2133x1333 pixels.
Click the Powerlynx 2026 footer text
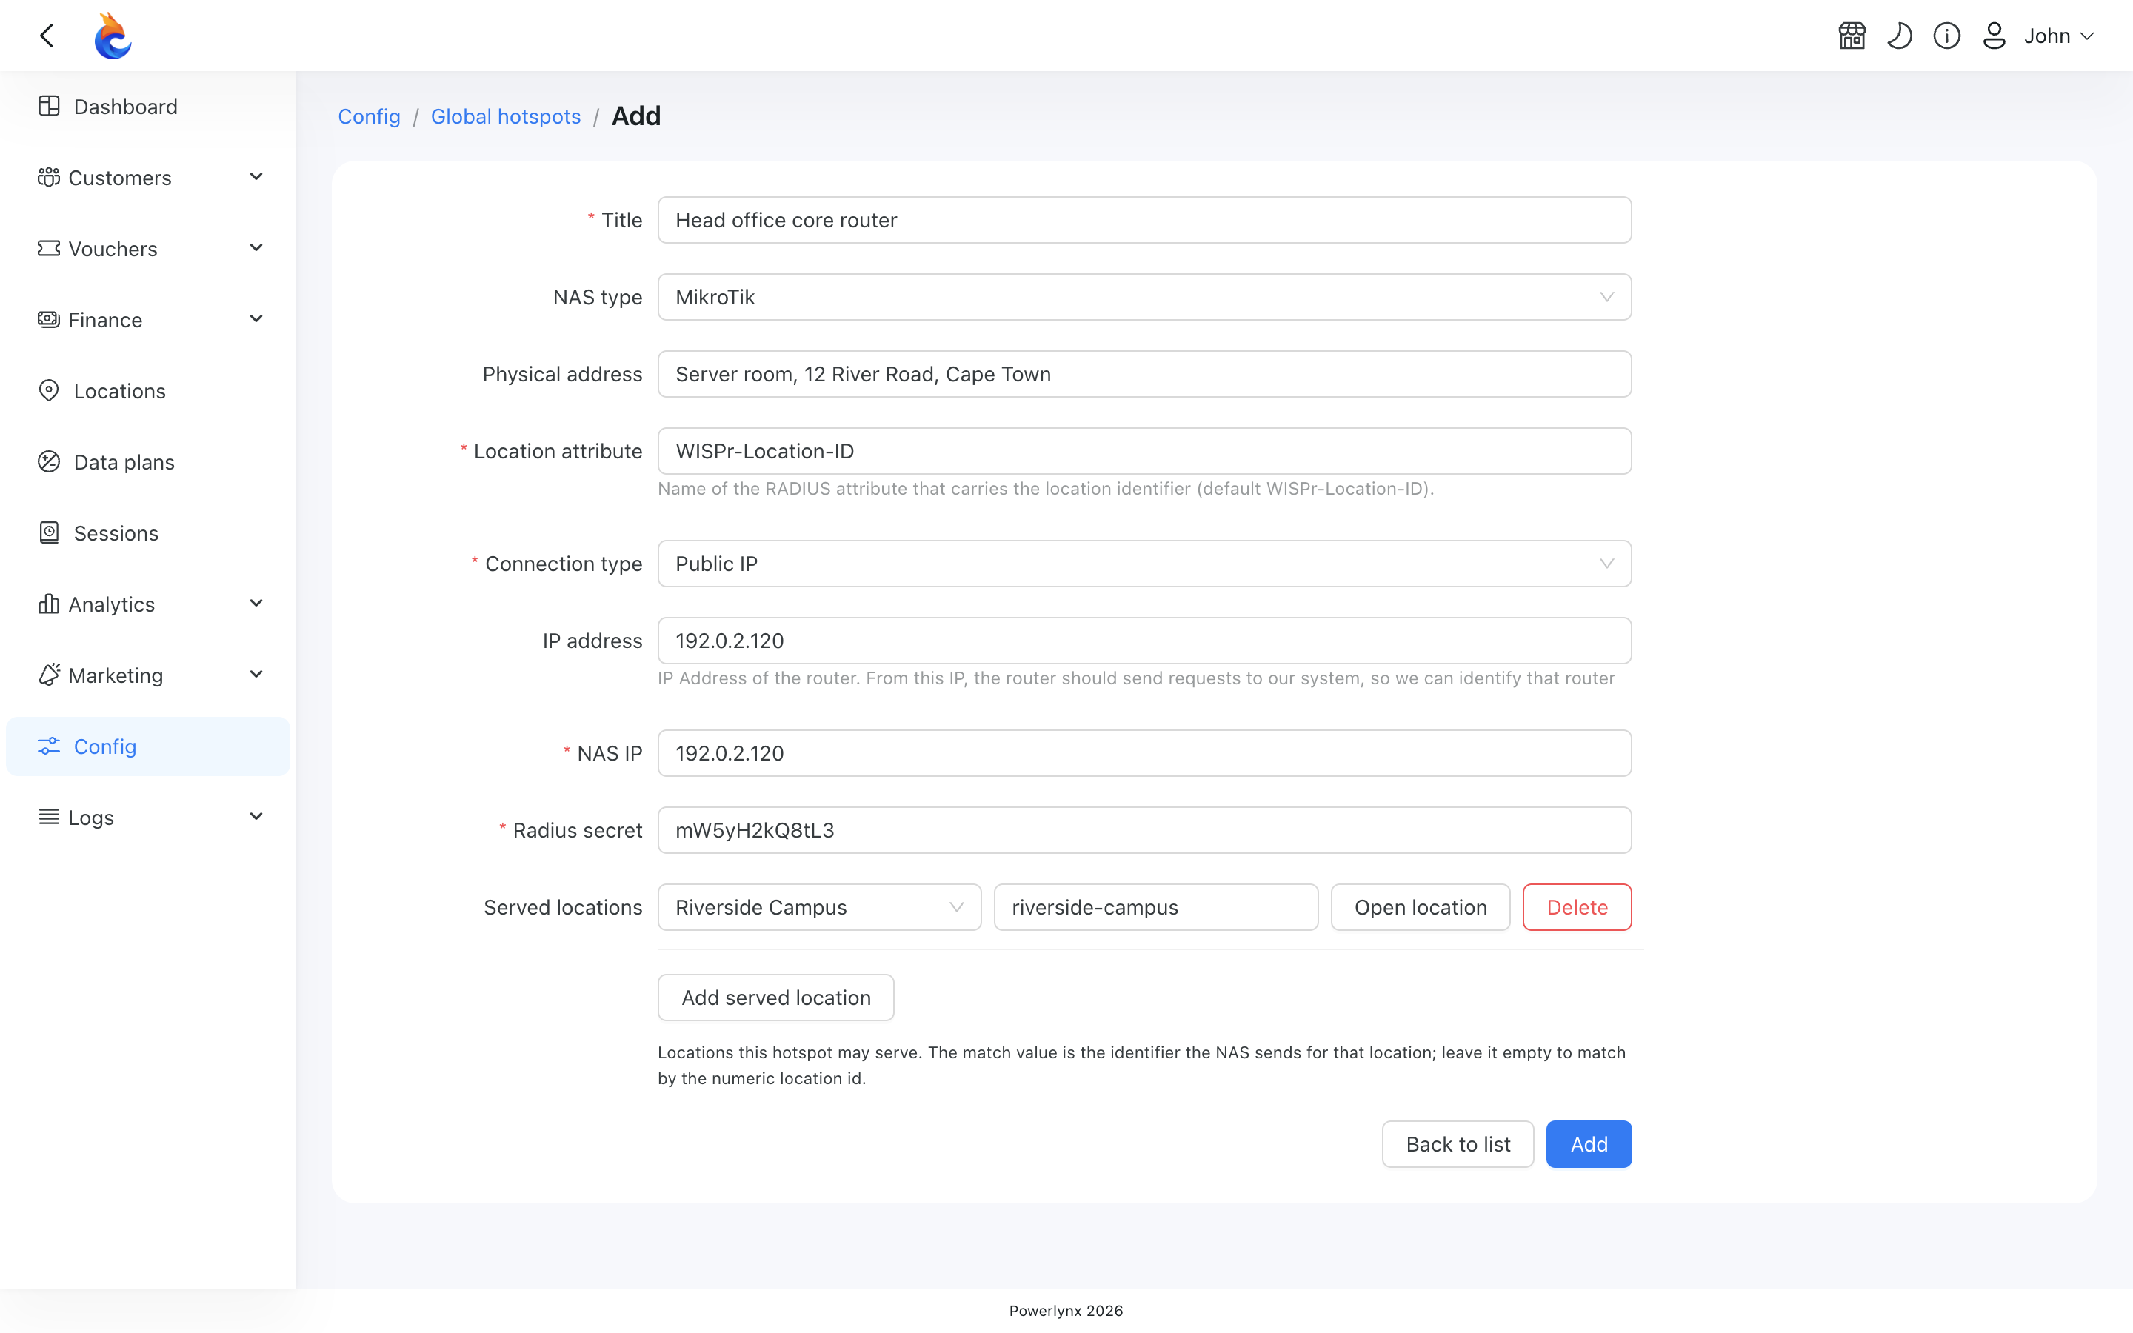coord(1066,1310)
